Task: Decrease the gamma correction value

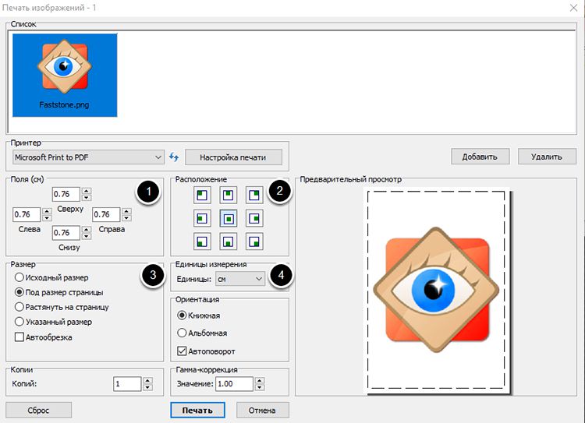Action: click(x=260, y=387)
